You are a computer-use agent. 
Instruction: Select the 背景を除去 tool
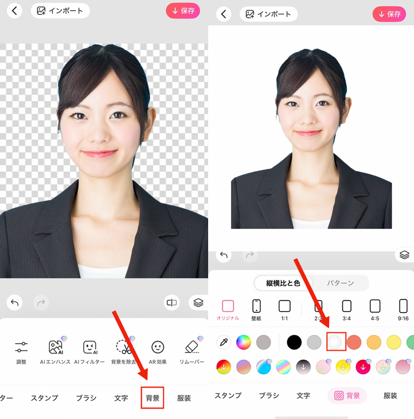(x=124, y=351)
